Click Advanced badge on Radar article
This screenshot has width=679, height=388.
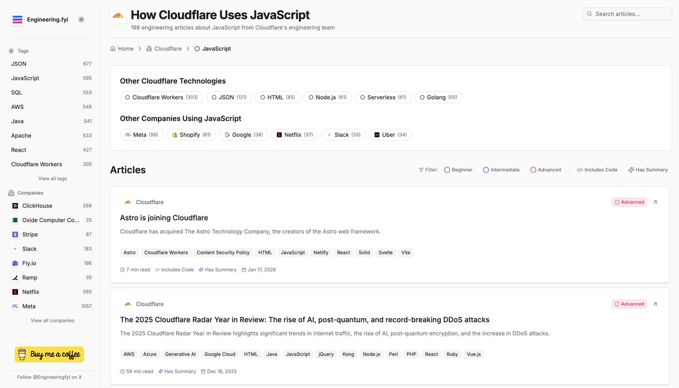click(629, 304)
